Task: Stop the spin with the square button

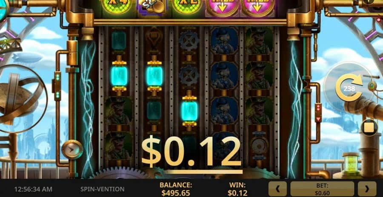Action: [369, 128]
